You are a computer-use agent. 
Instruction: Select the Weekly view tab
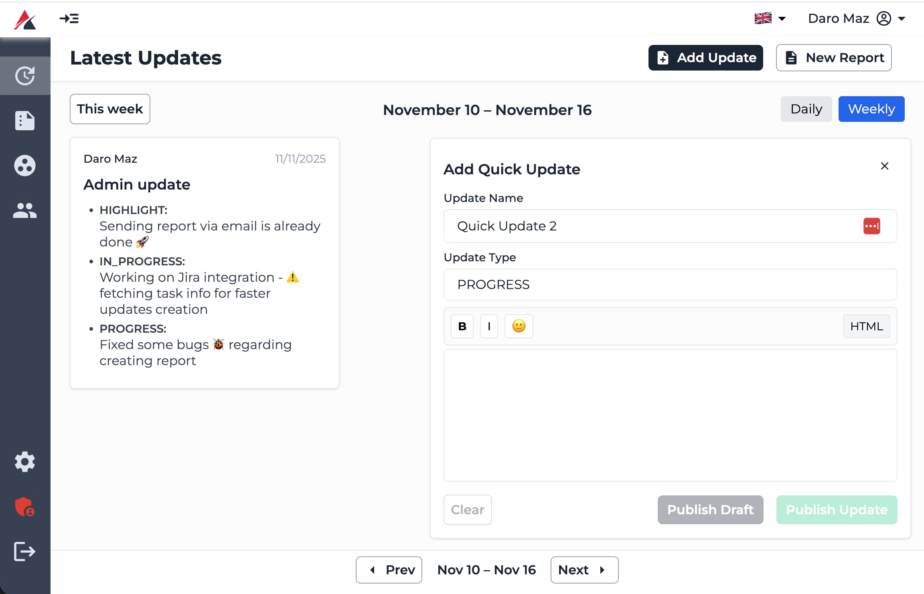pos(871,109)
